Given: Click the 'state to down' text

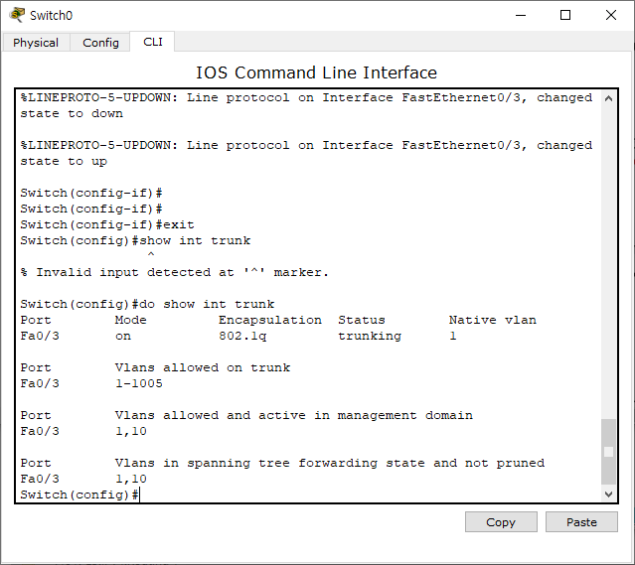Looking at the screenshot, I should click(x=72, y=113).
